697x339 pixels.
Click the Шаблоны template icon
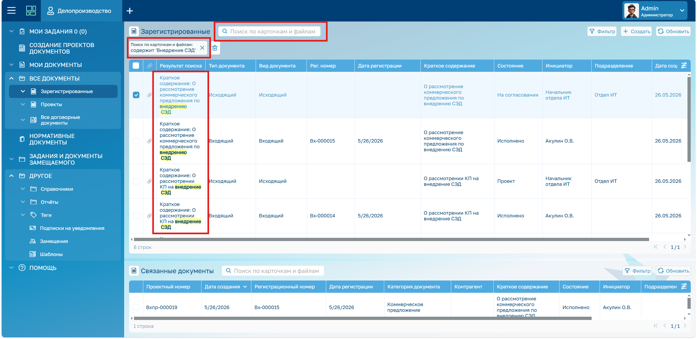(33, 254)
